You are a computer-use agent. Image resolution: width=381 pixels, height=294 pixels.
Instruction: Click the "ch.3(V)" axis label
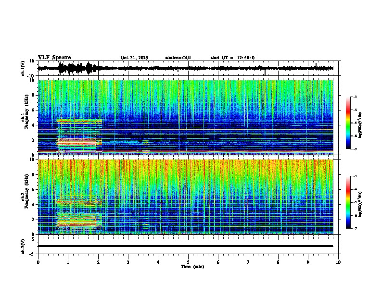23,246
